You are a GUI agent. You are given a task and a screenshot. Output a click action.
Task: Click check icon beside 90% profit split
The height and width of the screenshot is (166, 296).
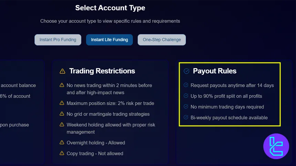(186, 96)
